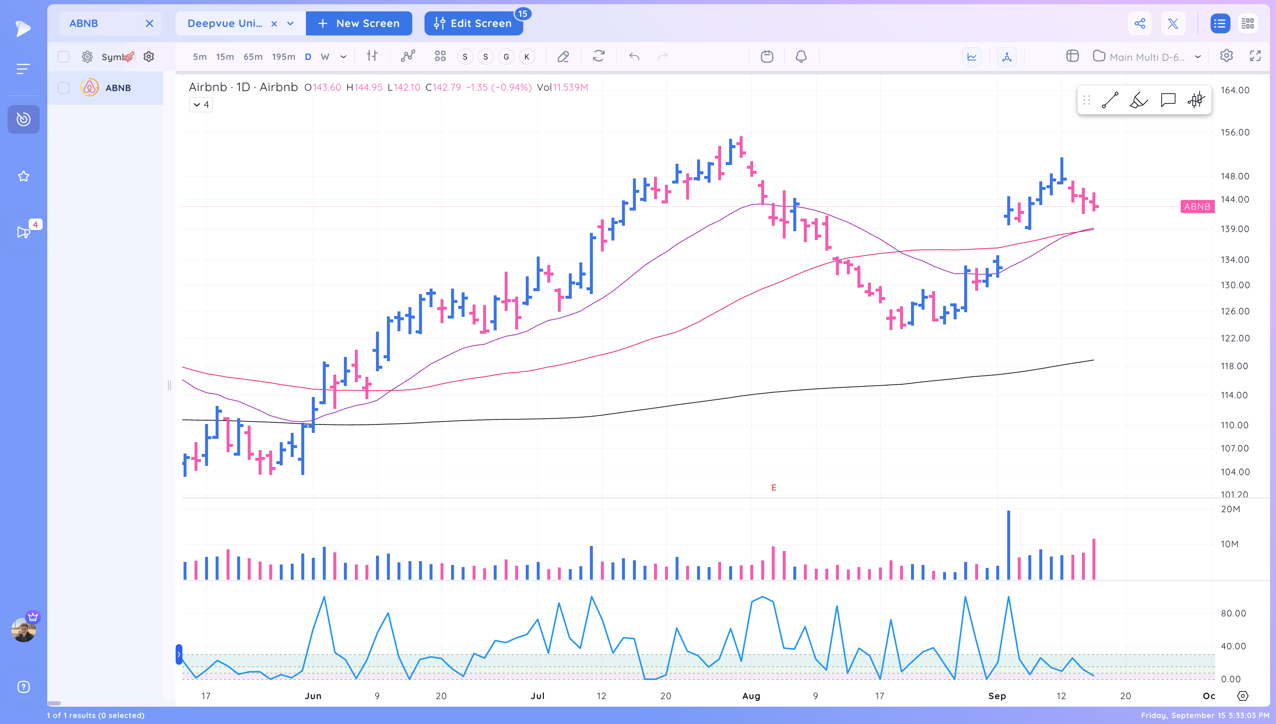The height and width of the screenshot is (724, 1276).
Task: Switch to list view layout
Action: tap(1220, 23)
